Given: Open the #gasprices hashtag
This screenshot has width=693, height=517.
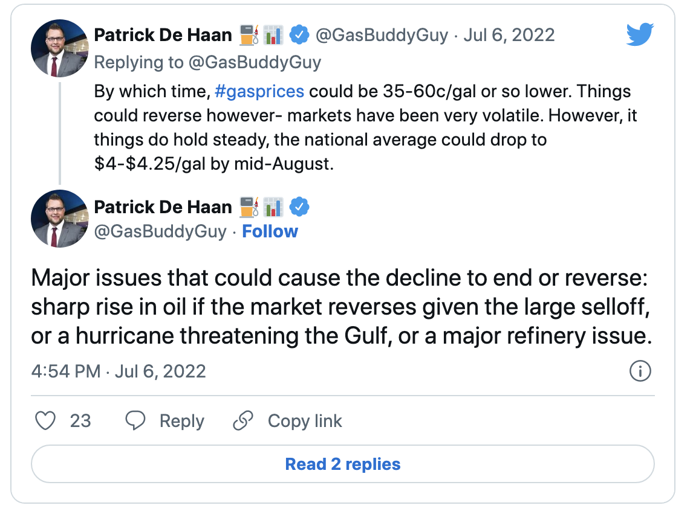Looking at the screenshot, I should pos(259,91).
